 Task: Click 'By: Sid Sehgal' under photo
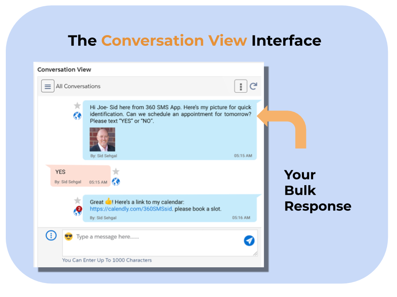pos(103,156)
